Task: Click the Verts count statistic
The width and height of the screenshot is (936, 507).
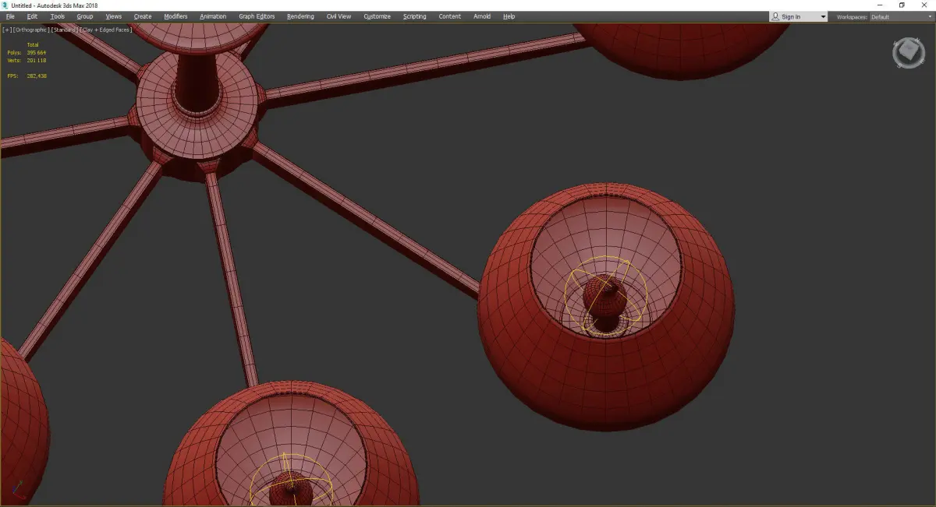Action: 27,60
